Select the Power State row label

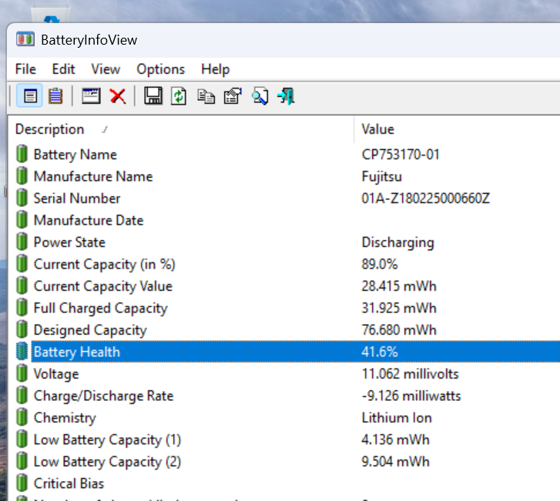tap(69, 242)
